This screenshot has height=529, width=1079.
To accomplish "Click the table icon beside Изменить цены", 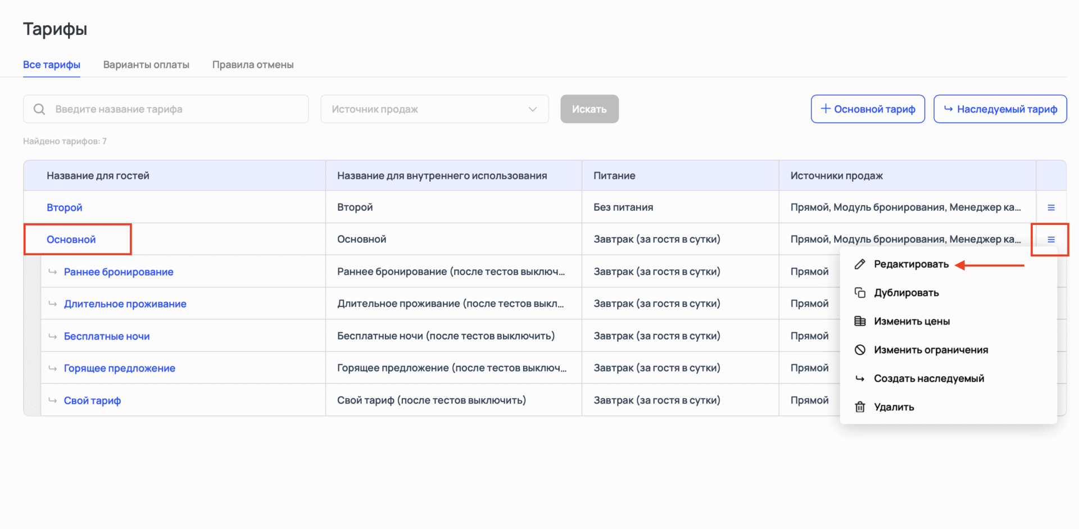I will tap(860, 322).
